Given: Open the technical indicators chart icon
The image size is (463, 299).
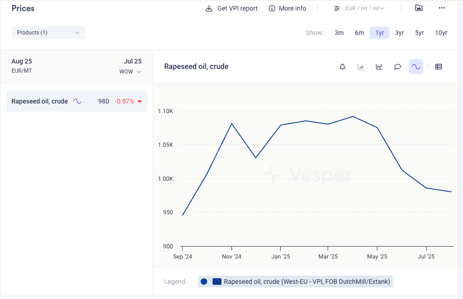Looking at the screenshot, I should 379,67.
